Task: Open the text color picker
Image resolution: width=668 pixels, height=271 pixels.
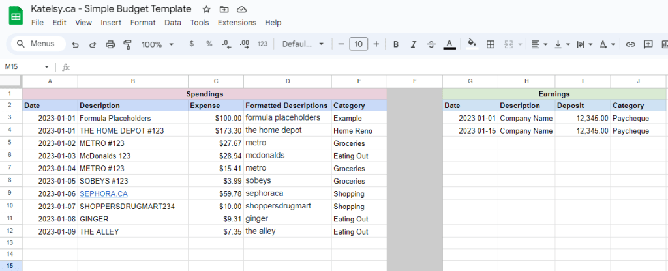Action: click(x=449, y=44)
